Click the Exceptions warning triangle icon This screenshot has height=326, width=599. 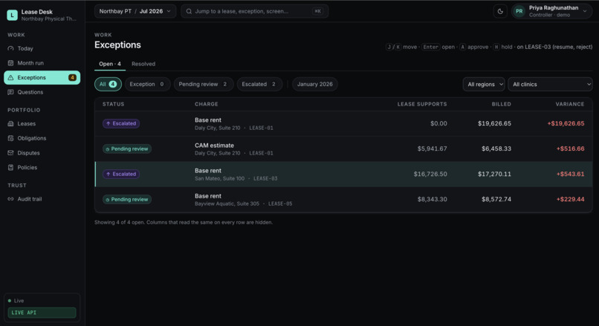(x=10, y=77)
